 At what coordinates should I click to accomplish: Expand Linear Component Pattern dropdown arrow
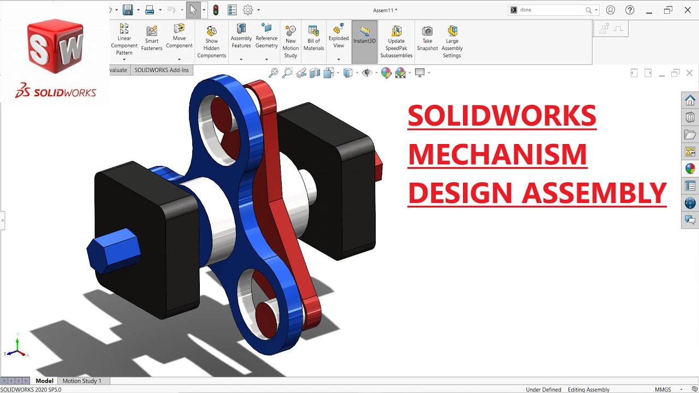click(x=124, y=59)
